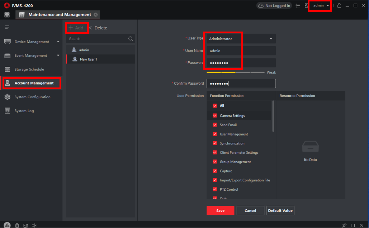
Task: Open the User Type dropdown
Action: [x=271, y=39]
